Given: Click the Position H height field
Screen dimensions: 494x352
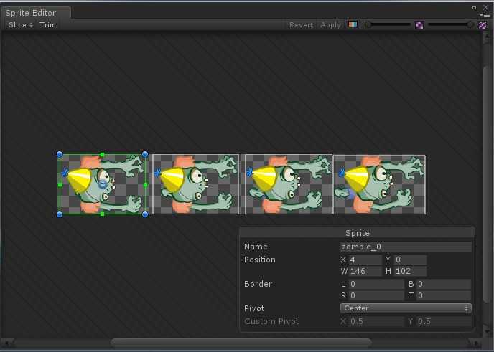Looking at the screenshot, I should tap(410, 271).
